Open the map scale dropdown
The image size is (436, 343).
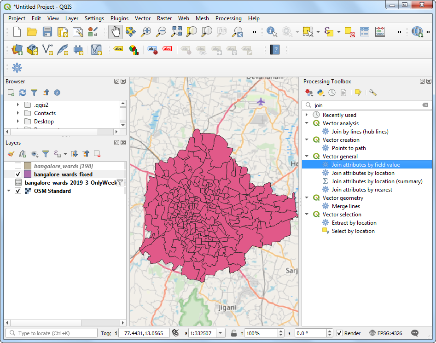click(221, 333)
